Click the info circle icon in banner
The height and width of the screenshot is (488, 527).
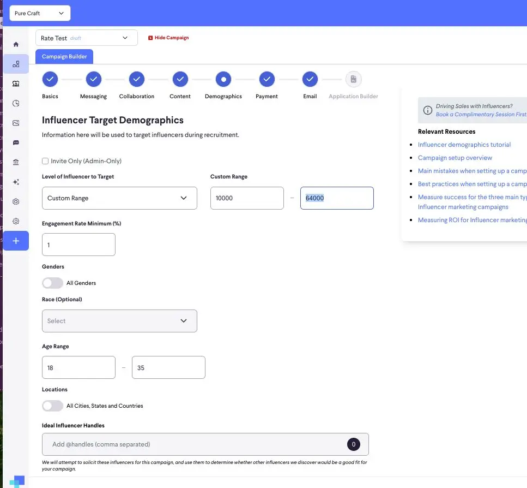pyautogui.click(x=427, y=110)
